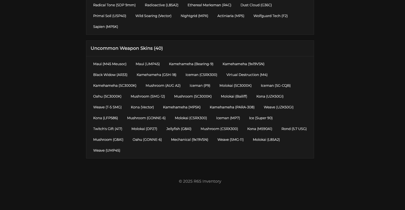
Task: Select Molokai (Bailiff) skin
Action: [x=234, y=97]
